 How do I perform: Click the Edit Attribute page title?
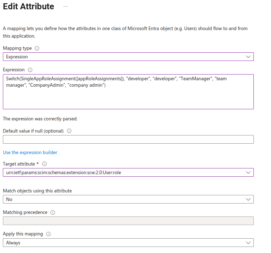(x=29, y=6)
